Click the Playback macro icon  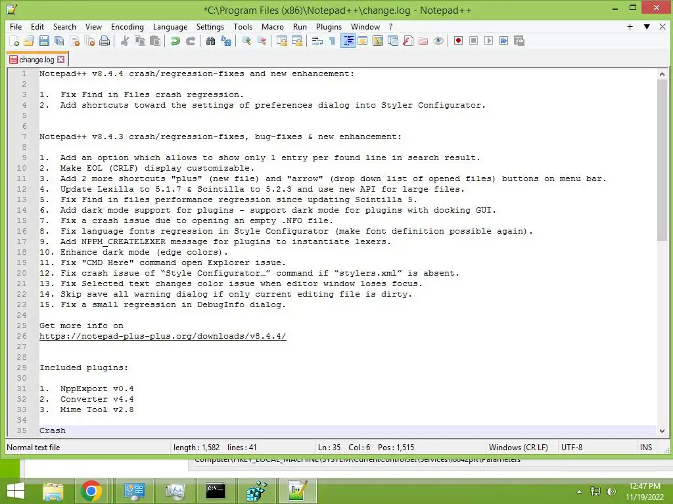[488, 41]
